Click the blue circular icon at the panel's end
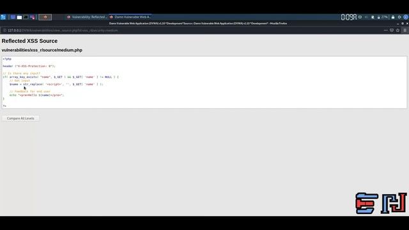 (406, 17)
